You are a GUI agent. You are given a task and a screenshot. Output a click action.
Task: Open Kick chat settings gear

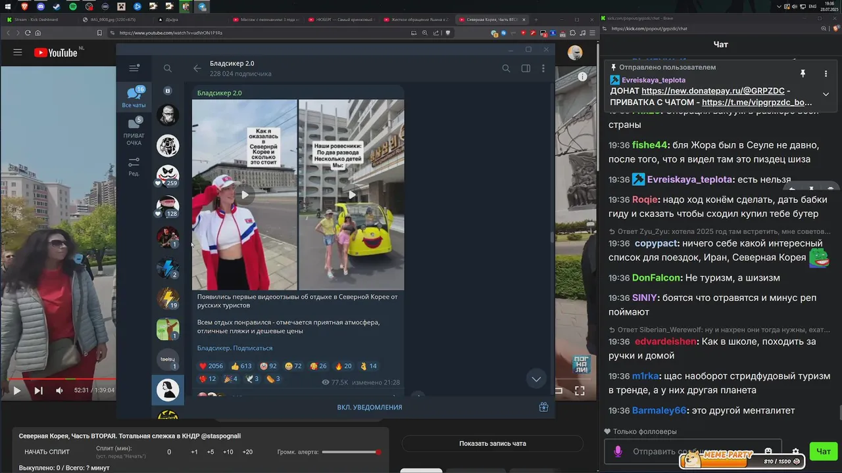[795, 451]
